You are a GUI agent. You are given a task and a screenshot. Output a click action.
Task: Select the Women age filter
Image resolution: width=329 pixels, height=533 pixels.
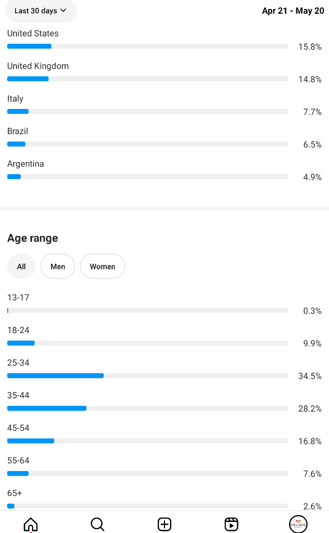103,266
